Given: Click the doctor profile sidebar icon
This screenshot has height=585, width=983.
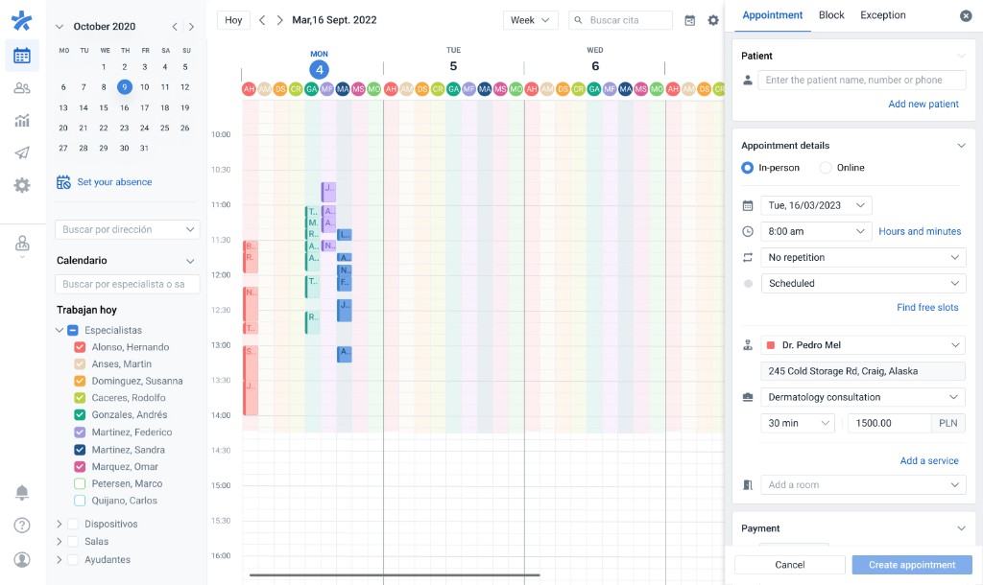Looking at the screenshot, I should pyautogui.click(x=22, y=244).
